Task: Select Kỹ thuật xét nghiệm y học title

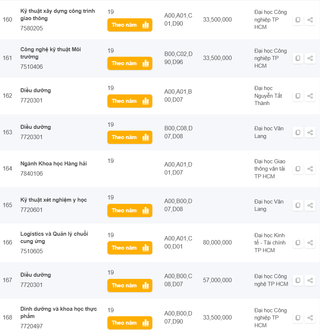Action: [54, 200]
